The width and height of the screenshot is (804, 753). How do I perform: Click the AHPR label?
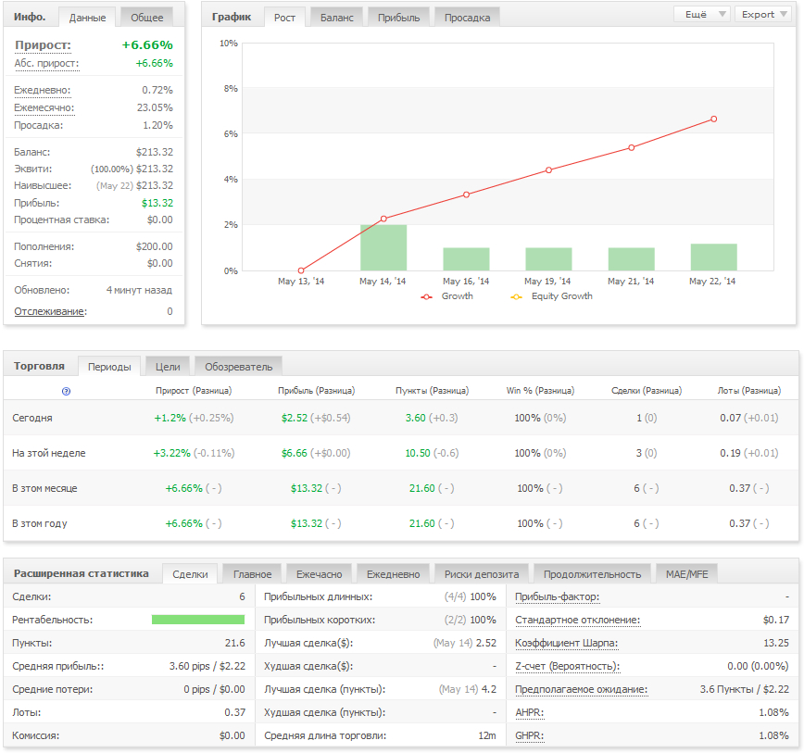pyautogui.click(x=529, y=712)
